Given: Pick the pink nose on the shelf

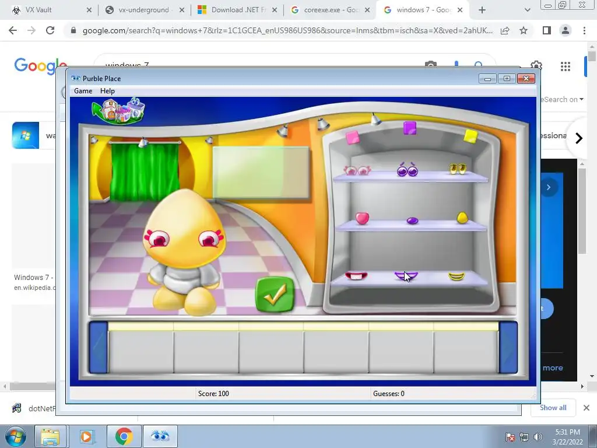Looking at the screenshot, I should pos(362,218).
